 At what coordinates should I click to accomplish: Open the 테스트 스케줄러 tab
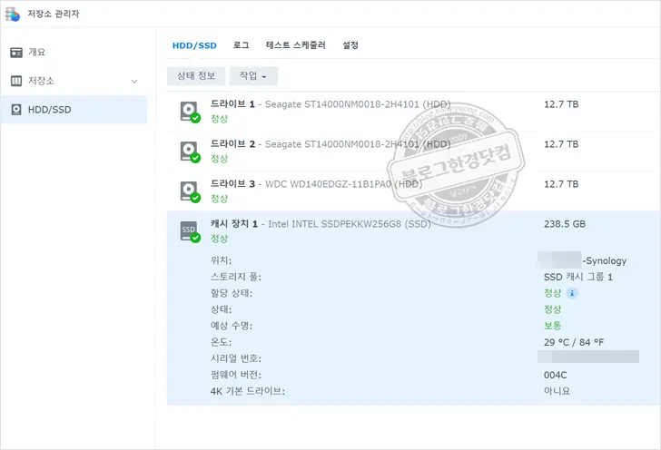[x=296, y=45]
